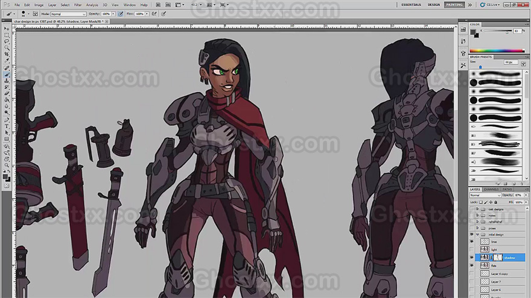531x298 pixels.
Task: Hide the flats layer
Action: tap(472, 265)
